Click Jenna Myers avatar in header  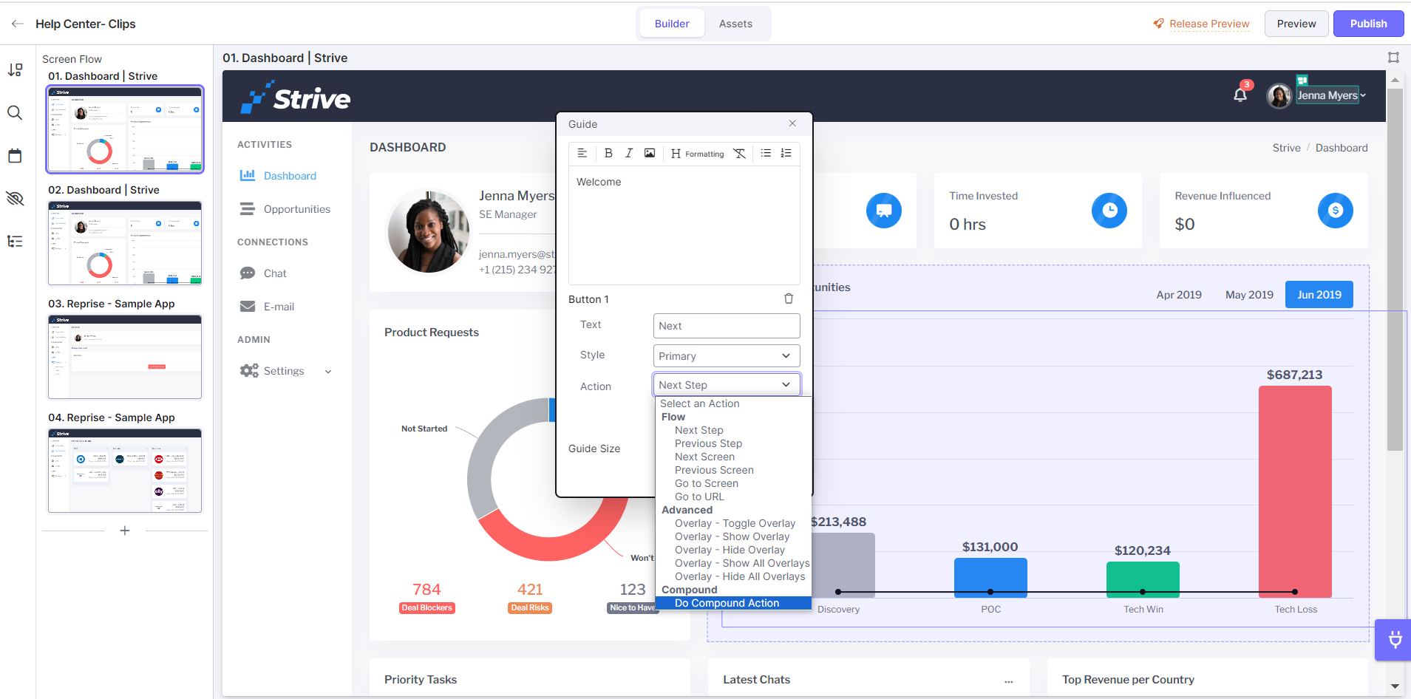point(1279,95)
